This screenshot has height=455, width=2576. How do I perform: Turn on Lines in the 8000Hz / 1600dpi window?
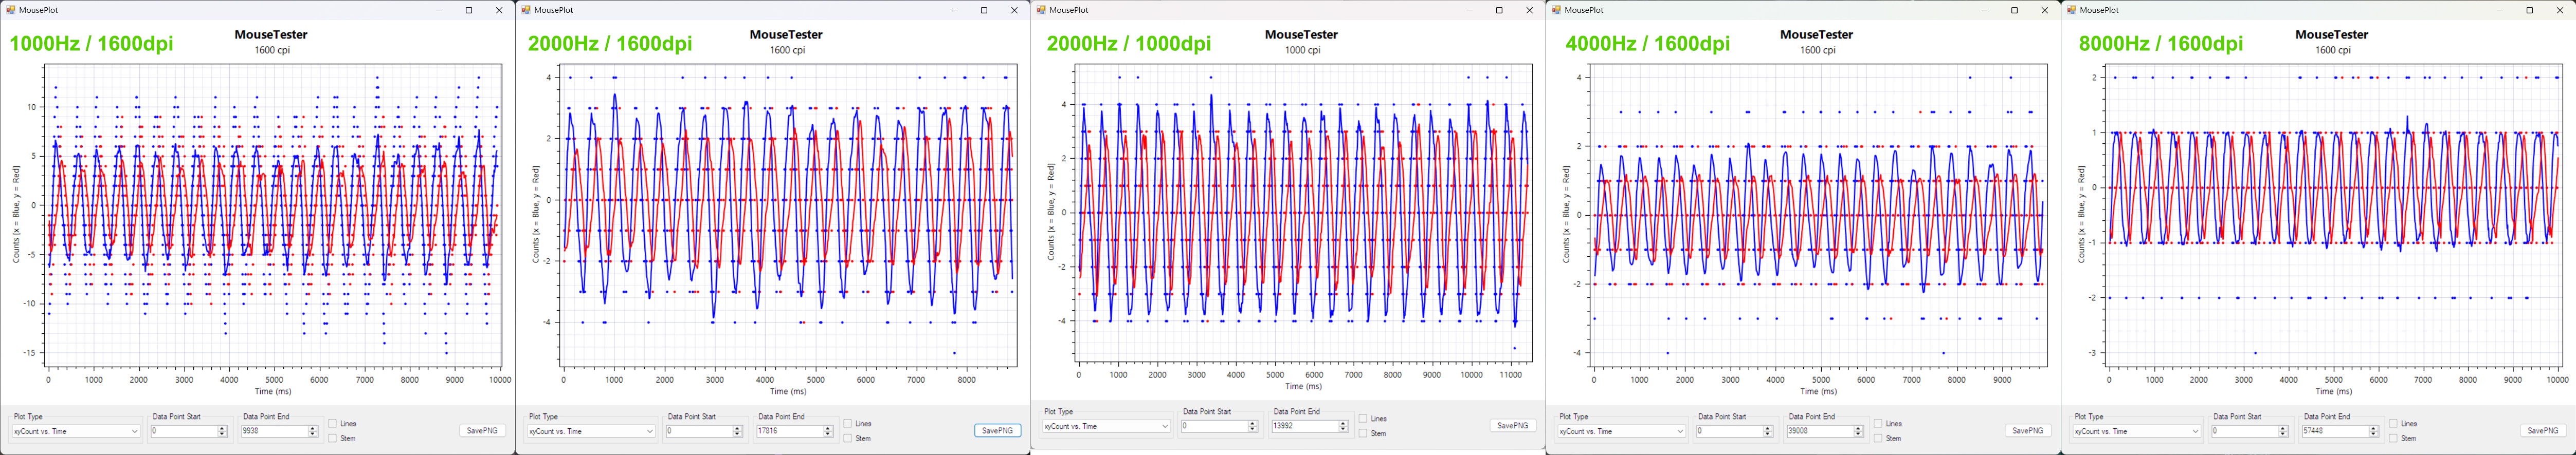click(2393, 424)
